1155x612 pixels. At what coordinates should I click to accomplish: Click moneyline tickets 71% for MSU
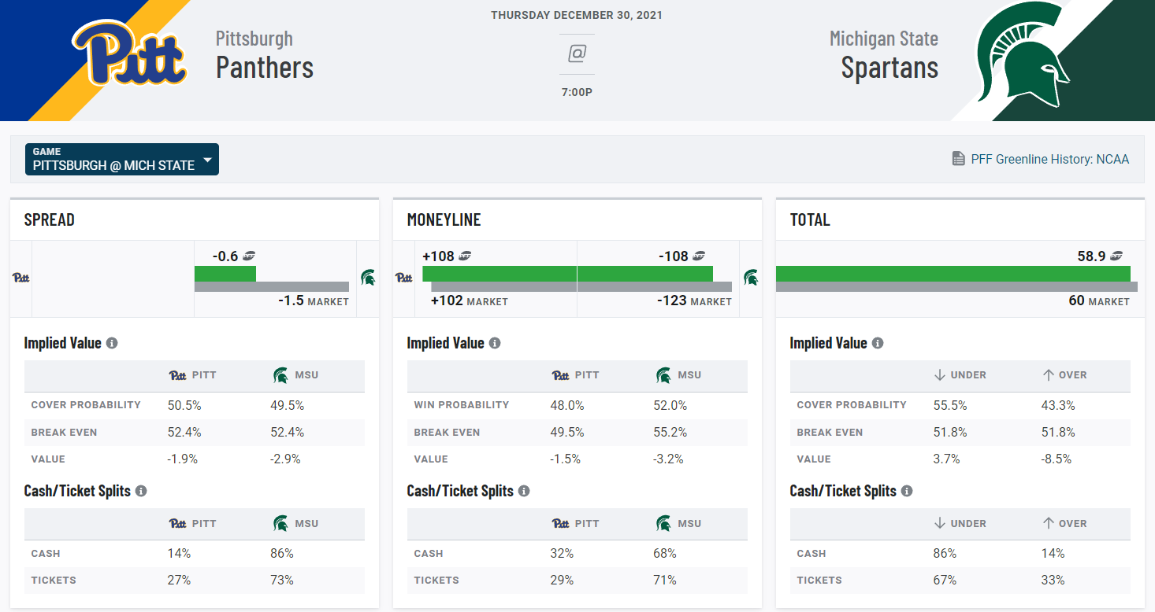[665, 580]
